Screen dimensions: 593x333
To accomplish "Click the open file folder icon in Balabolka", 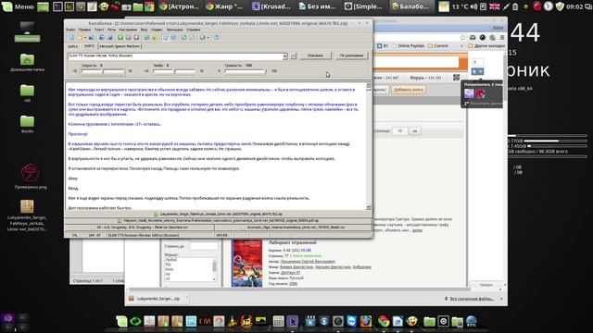I will point(80,37).
